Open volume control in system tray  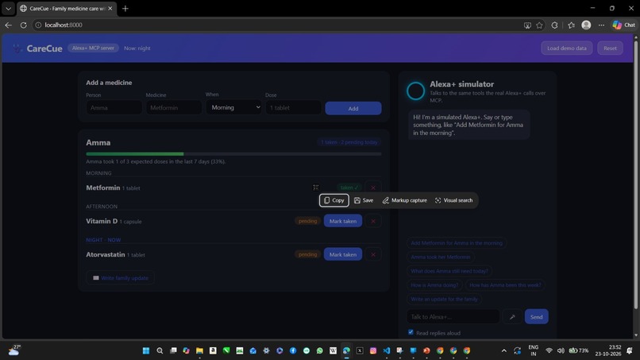pos(561,350)
